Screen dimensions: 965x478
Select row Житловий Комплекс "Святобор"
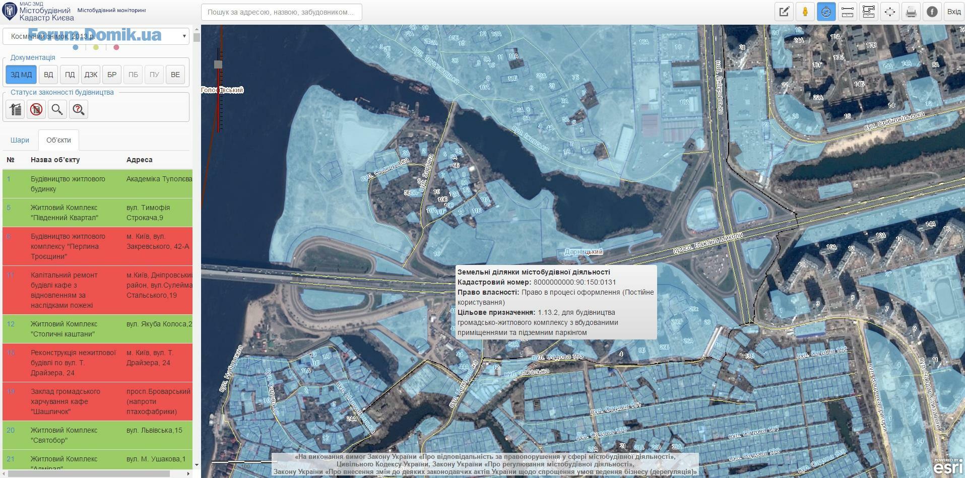pos(97,435)
